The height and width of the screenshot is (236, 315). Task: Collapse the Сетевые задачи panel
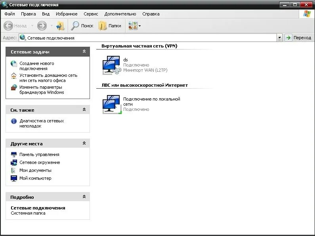point(84,51)
